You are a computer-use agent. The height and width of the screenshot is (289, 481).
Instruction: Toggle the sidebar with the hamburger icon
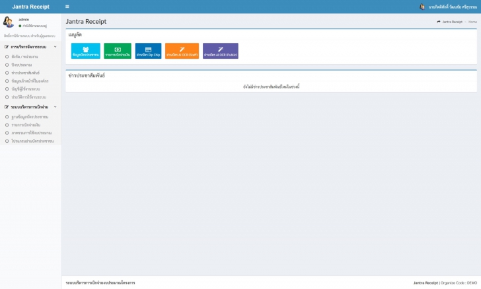[x=67, y=7]
